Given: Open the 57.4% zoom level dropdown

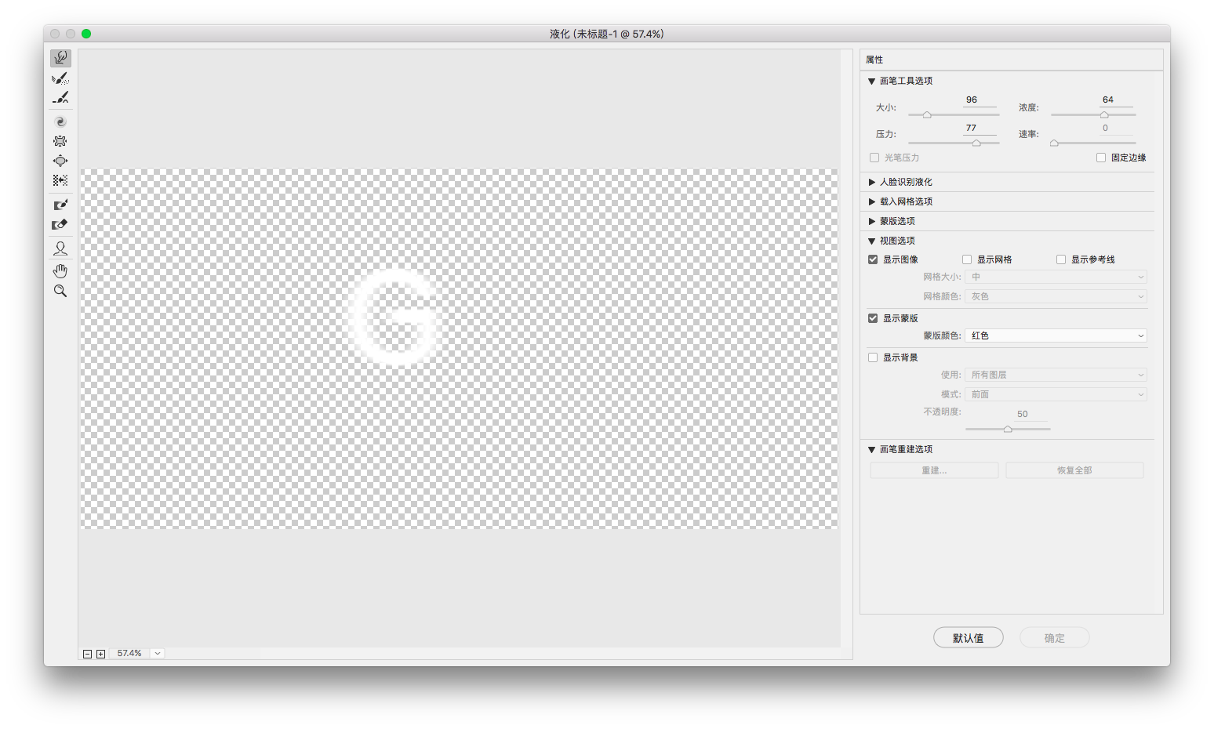Looking at the screenshot, I should click(x=158, y=653).
